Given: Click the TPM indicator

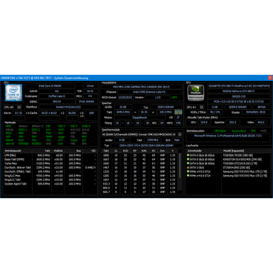Looking at the screenshot, I should [253, 131].
